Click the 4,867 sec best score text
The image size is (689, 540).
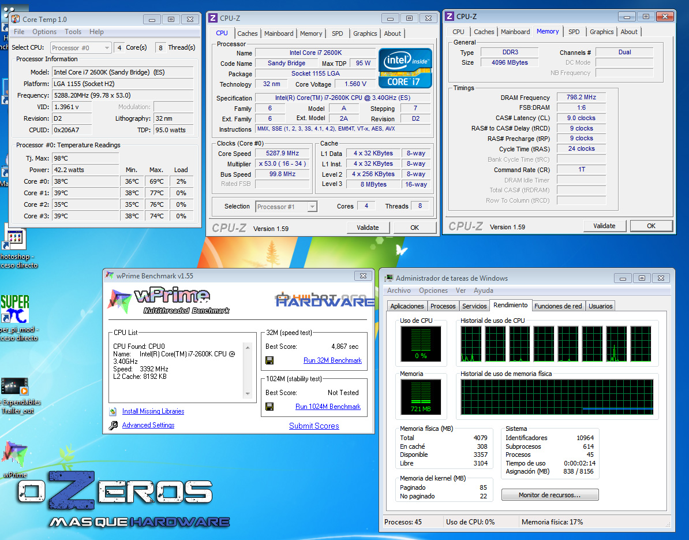tap(345, 347)
